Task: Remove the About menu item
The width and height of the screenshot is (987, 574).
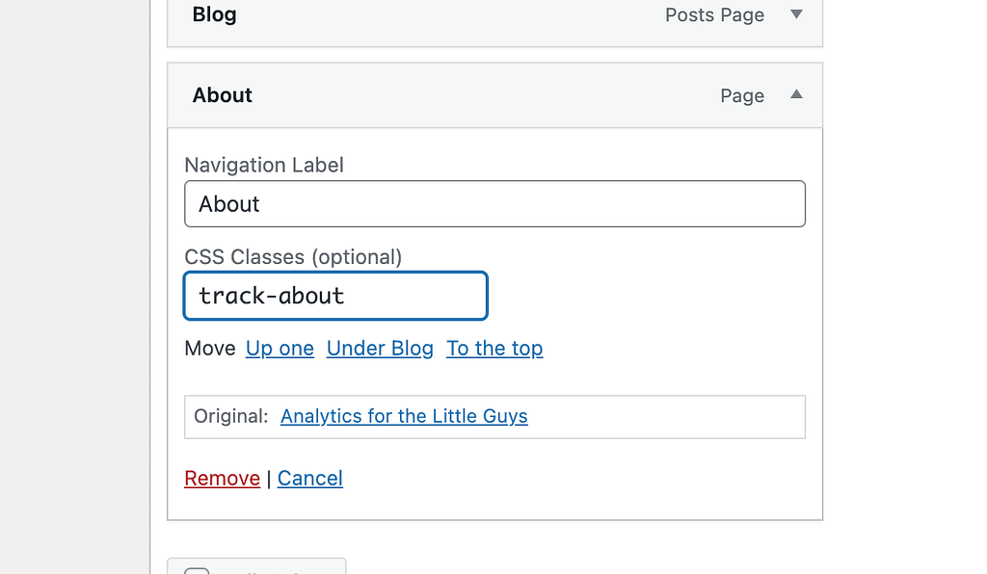Action: click(222, 478)
